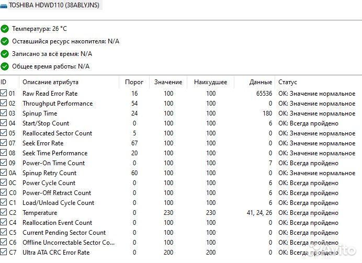362x263 pixels.
Task: Click the TOSHIBA HDWD110 drive icon
Action: (x=4, y=5)
